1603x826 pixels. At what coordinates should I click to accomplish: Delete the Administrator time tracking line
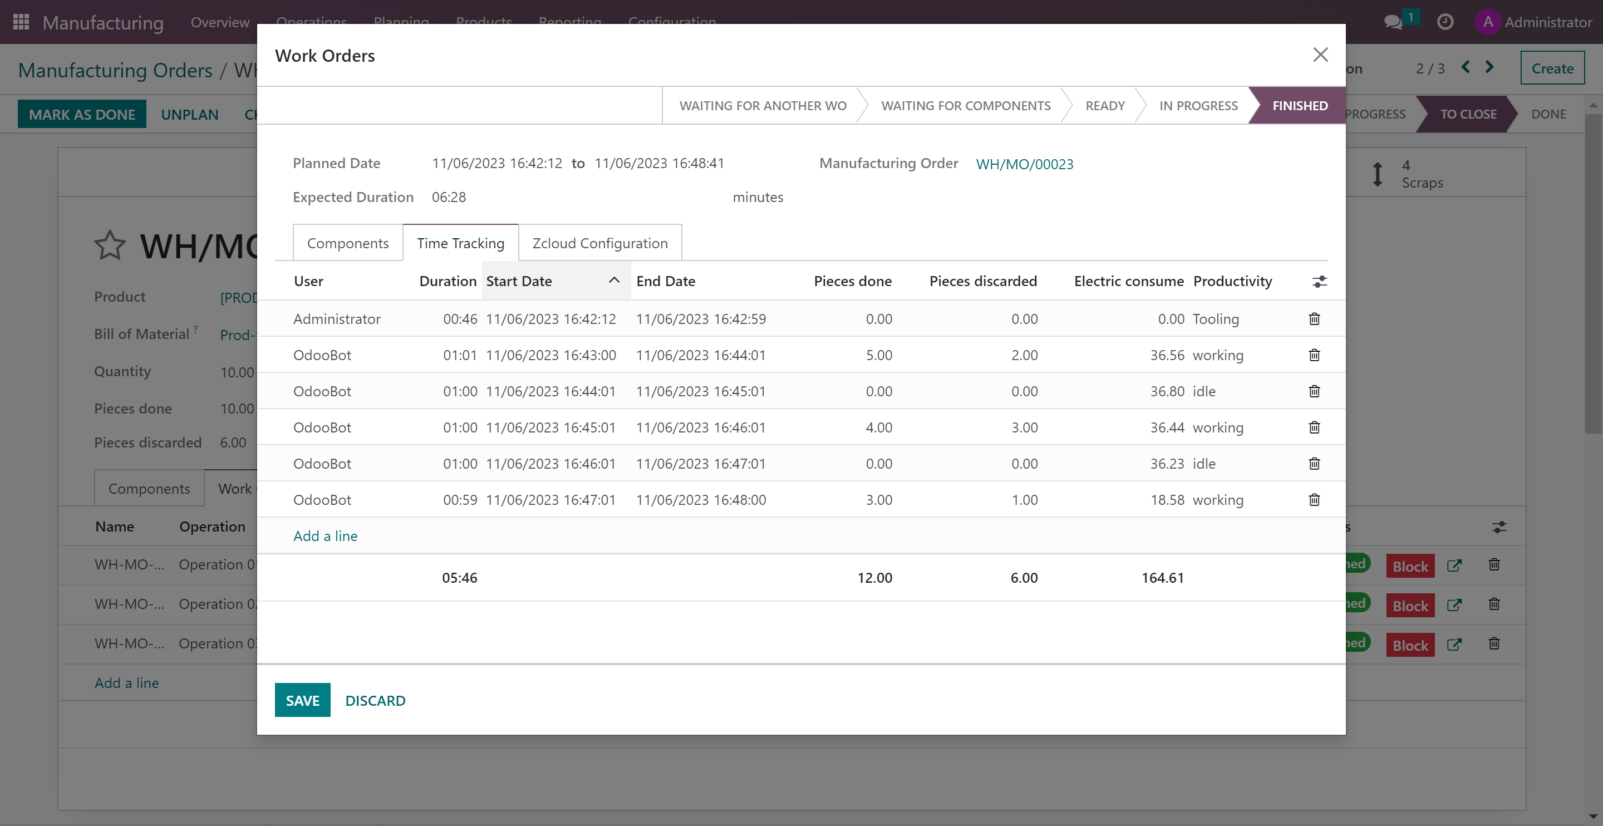(1314, 319)
